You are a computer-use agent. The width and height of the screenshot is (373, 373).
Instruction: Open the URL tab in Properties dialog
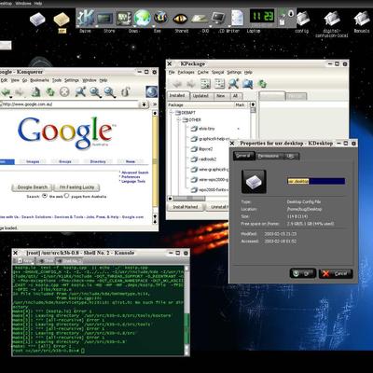pyautogui.click(x=290, y=156)
